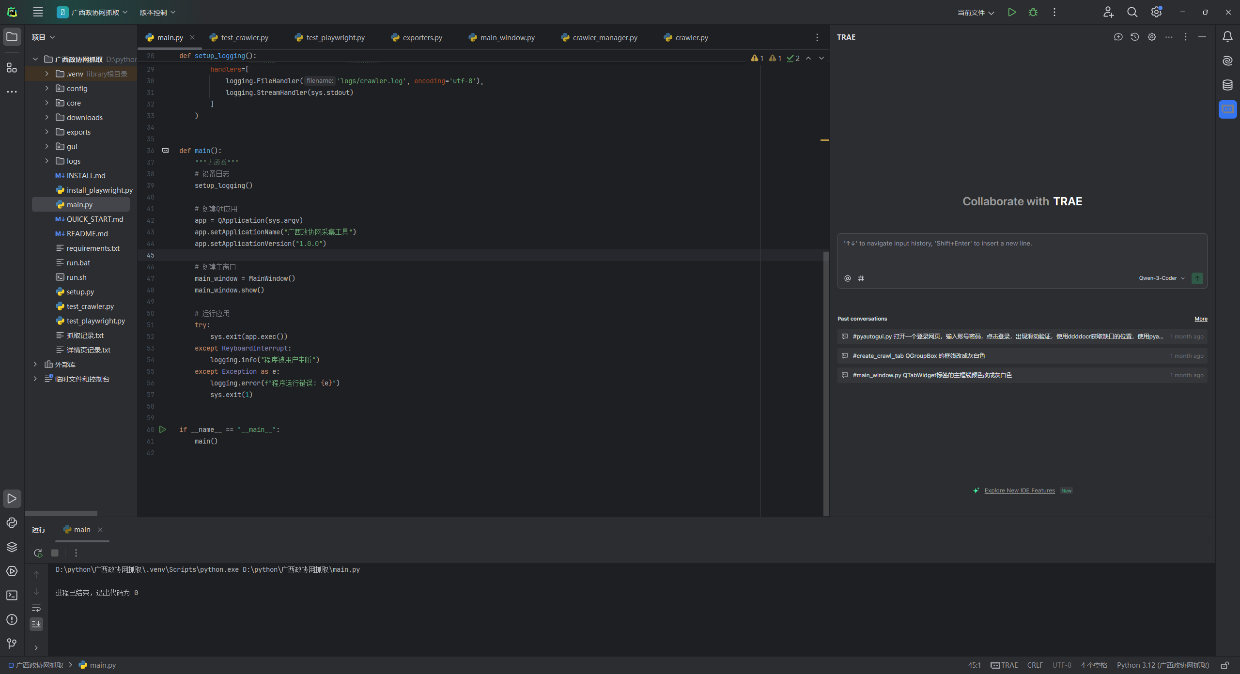Viewport: 1240px width, 674px height.
Task: Click the More link above past conversations
Action: [x=1201, y=319]
